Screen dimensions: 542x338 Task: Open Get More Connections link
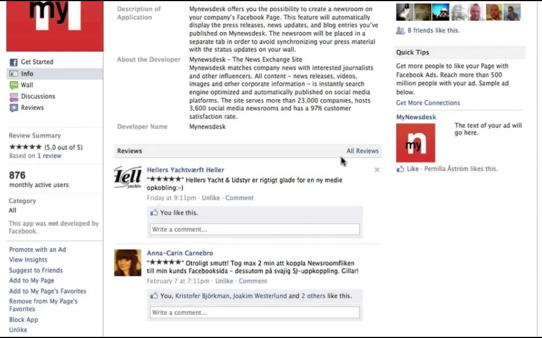click(428, 103)
